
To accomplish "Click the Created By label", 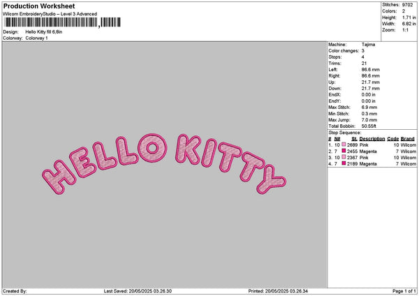I will (15, 291).
